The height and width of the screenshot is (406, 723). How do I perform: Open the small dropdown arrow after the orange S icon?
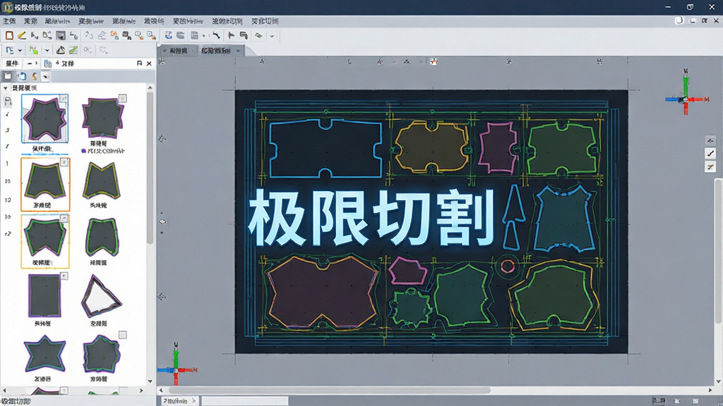tap(45, 77)
